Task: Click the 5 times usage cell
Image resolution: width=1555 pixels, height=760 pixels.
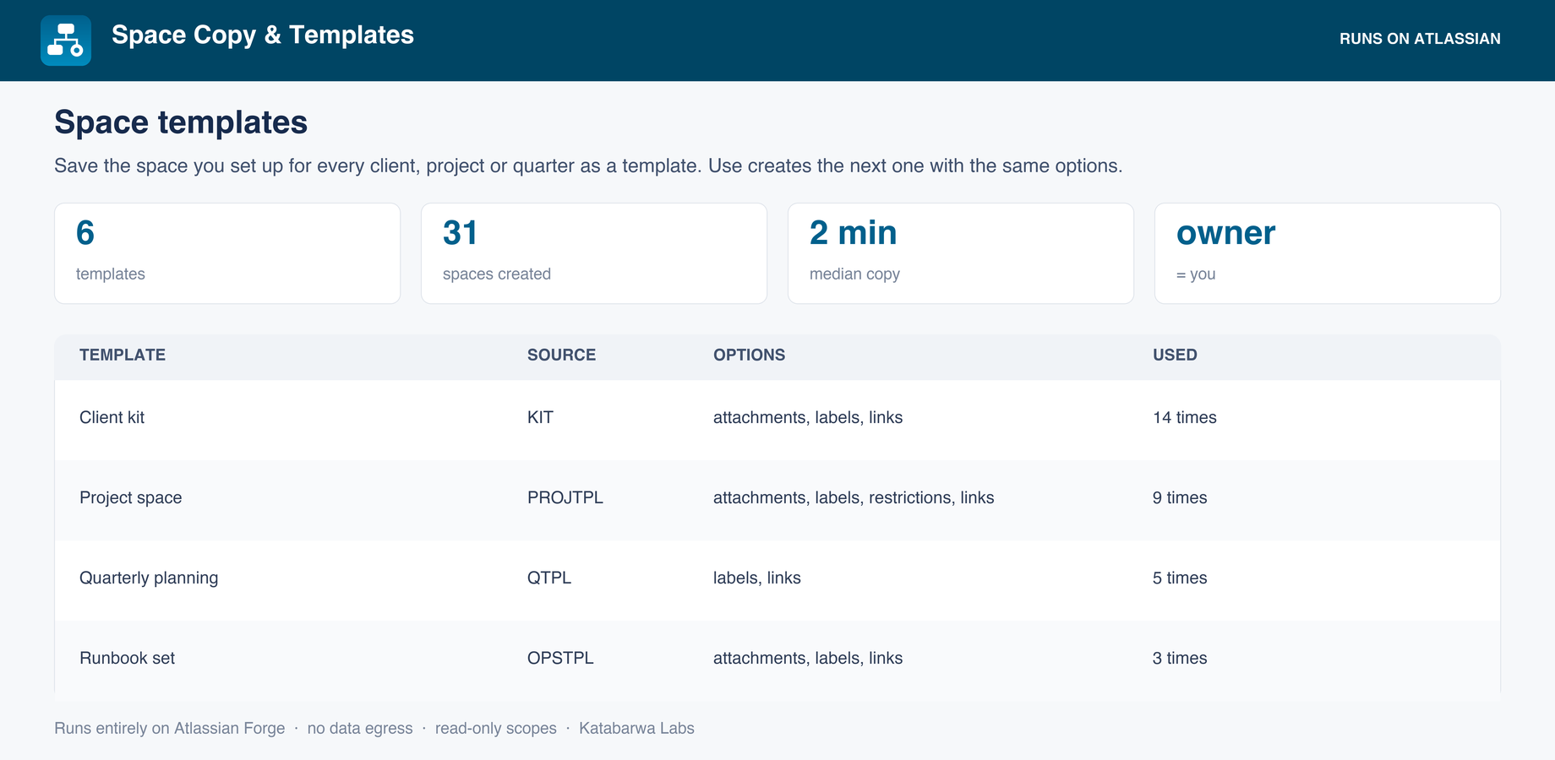Action: [1180, 578]
